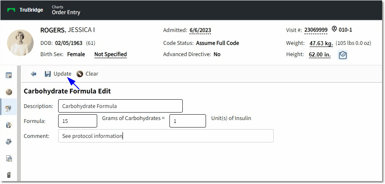Click the DOB value 02/05/1963

click(69, 43)
